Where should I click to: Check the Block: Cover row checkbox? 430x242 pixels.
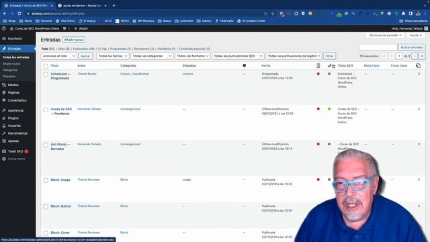(x=46, y=233)
